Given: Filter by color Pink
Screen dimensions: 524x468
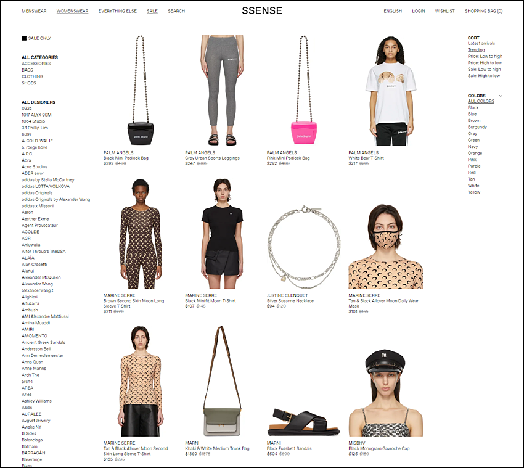Looking at the screenshot, I should (x=472, y=160).
